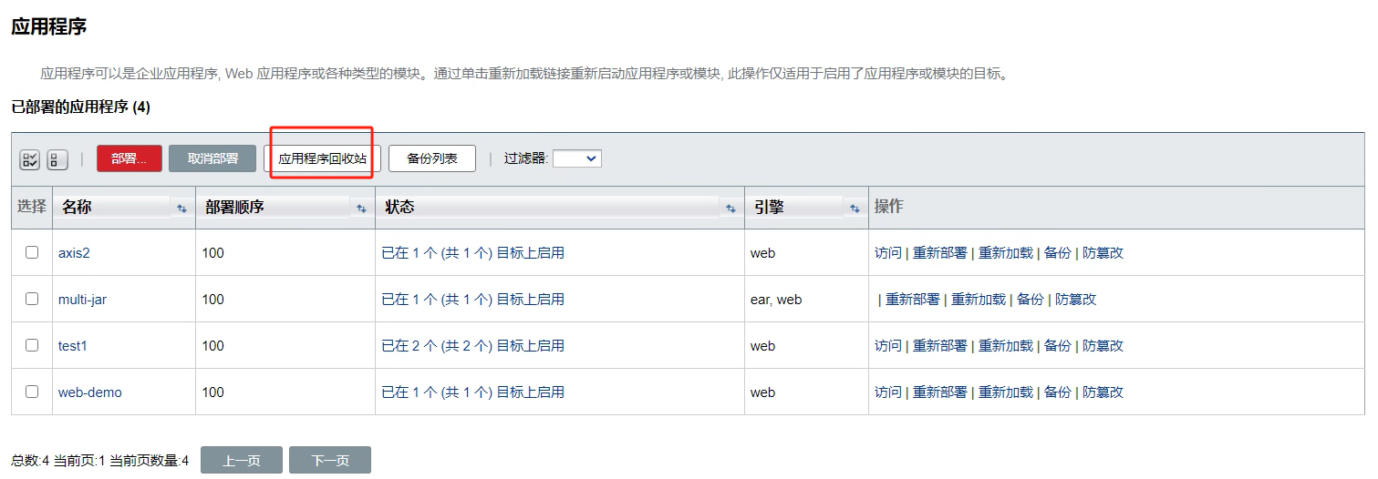The image size is (1378, 479).
Task: Open the 备份列表 button
Action: 431,158
